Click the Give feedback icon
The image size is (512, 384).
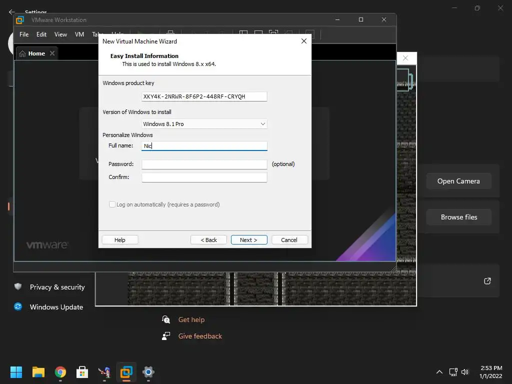point(166,335)
